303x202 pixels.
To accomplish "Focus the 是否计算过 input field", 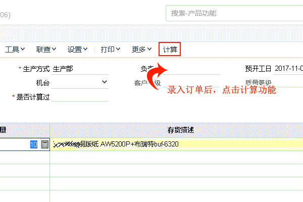I will point(80,96).
